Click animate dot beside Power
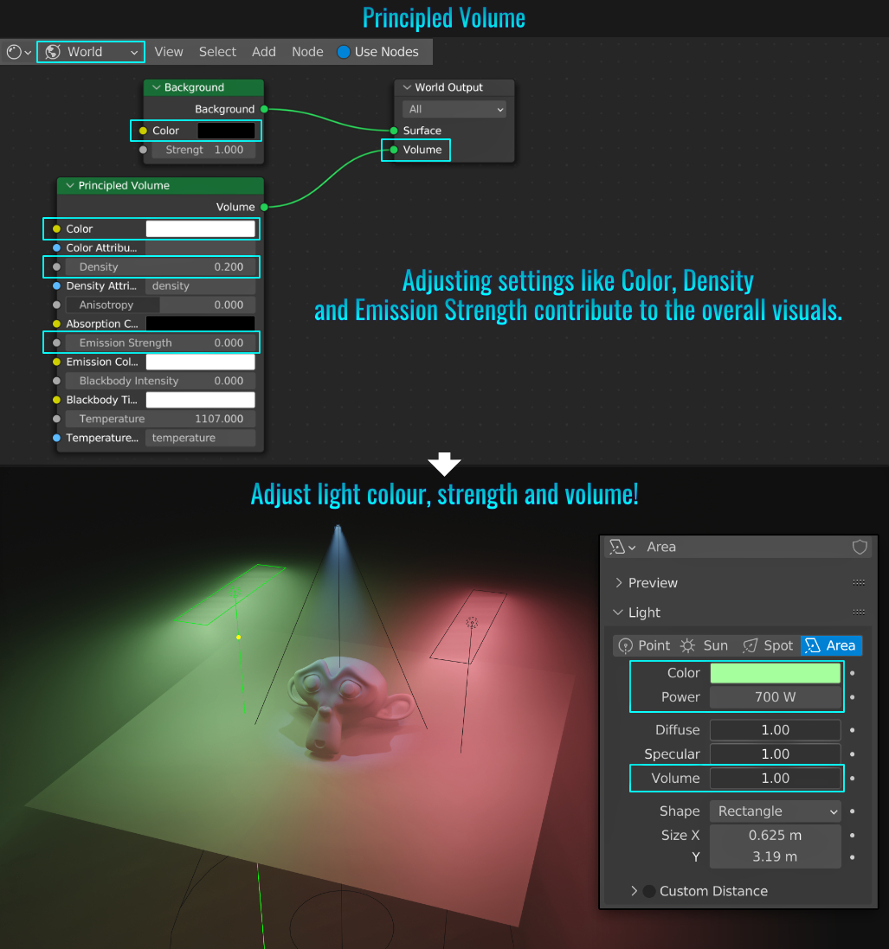The height and width of the screenshot is (949, 889). pos(852,697)
